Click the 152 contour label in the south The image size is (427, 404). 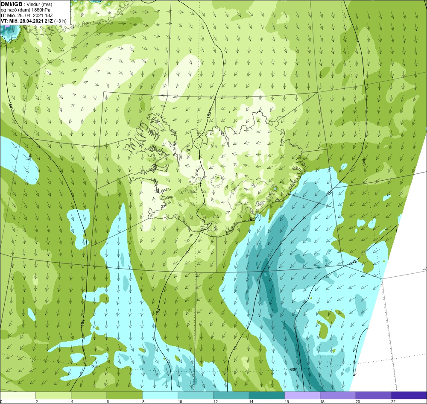pos(158,312)
